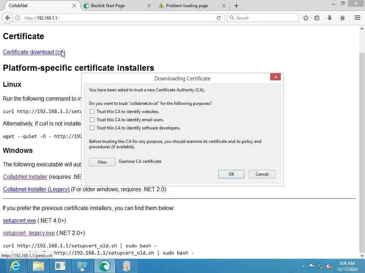The image size is (365, 273).
Task: Show hidden tray icons arrow
Action: [x=303, y=266]
